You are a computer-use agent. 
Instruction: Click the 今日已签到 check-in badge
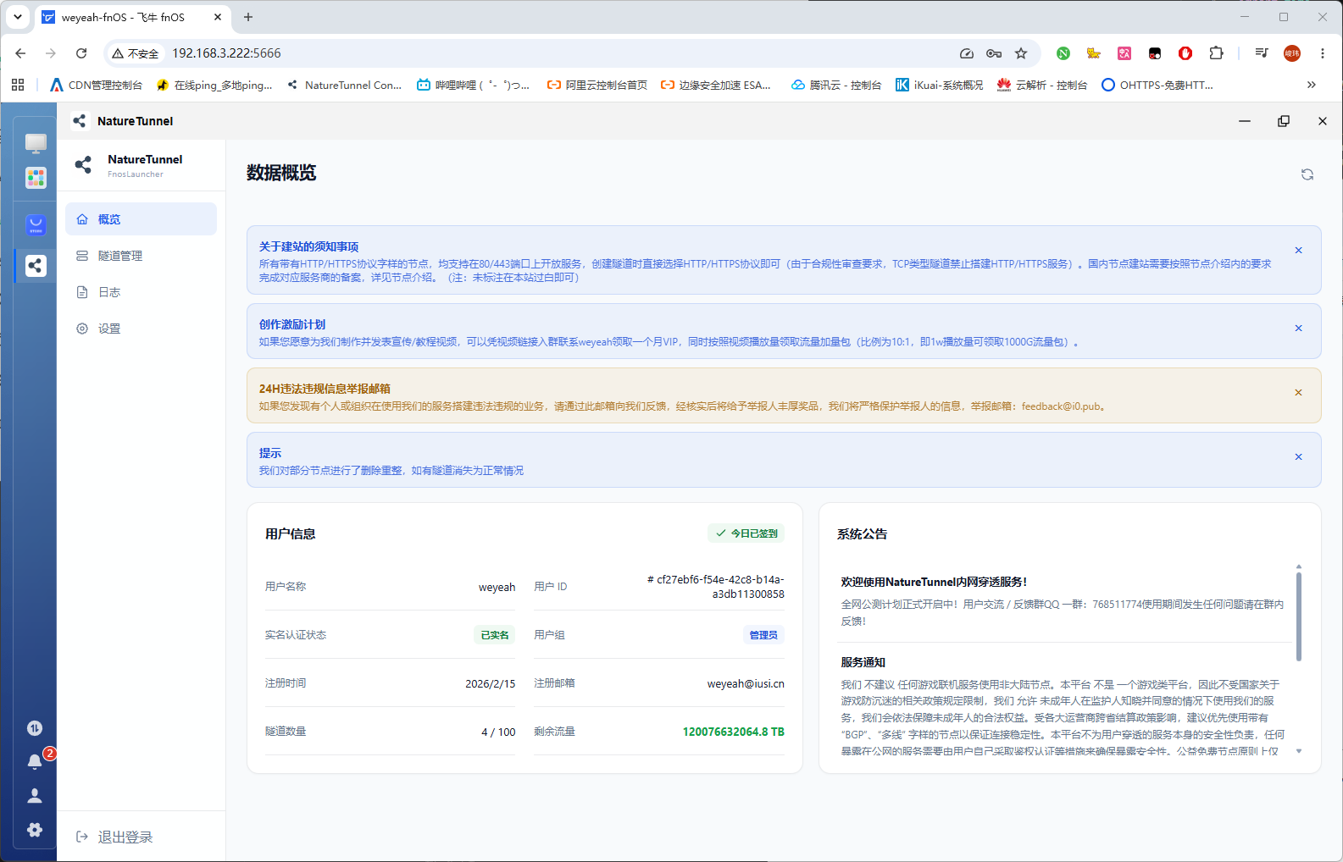point(746,533)
